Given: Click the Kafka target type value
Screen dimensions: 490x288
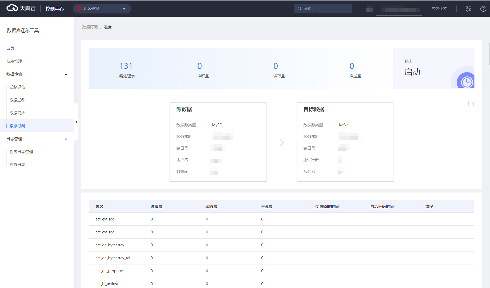Looking at the screenshot, I should click(344, 125).
